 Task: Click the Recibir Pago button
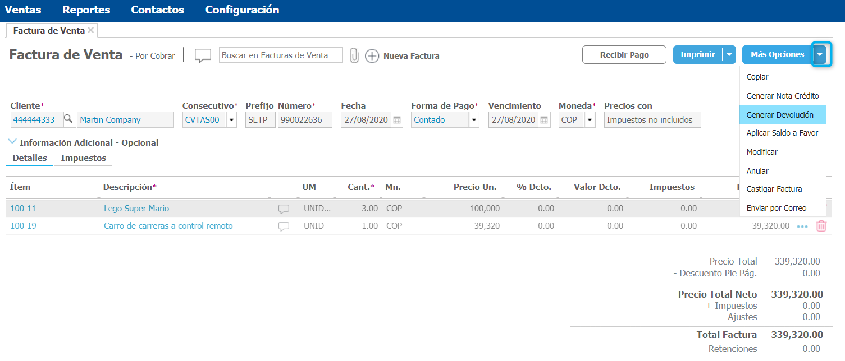pos(624,55)
